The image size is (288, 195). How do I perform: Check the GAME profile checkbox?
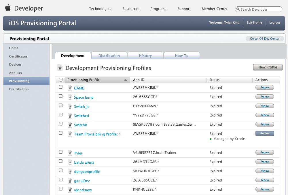coord(61,87)
